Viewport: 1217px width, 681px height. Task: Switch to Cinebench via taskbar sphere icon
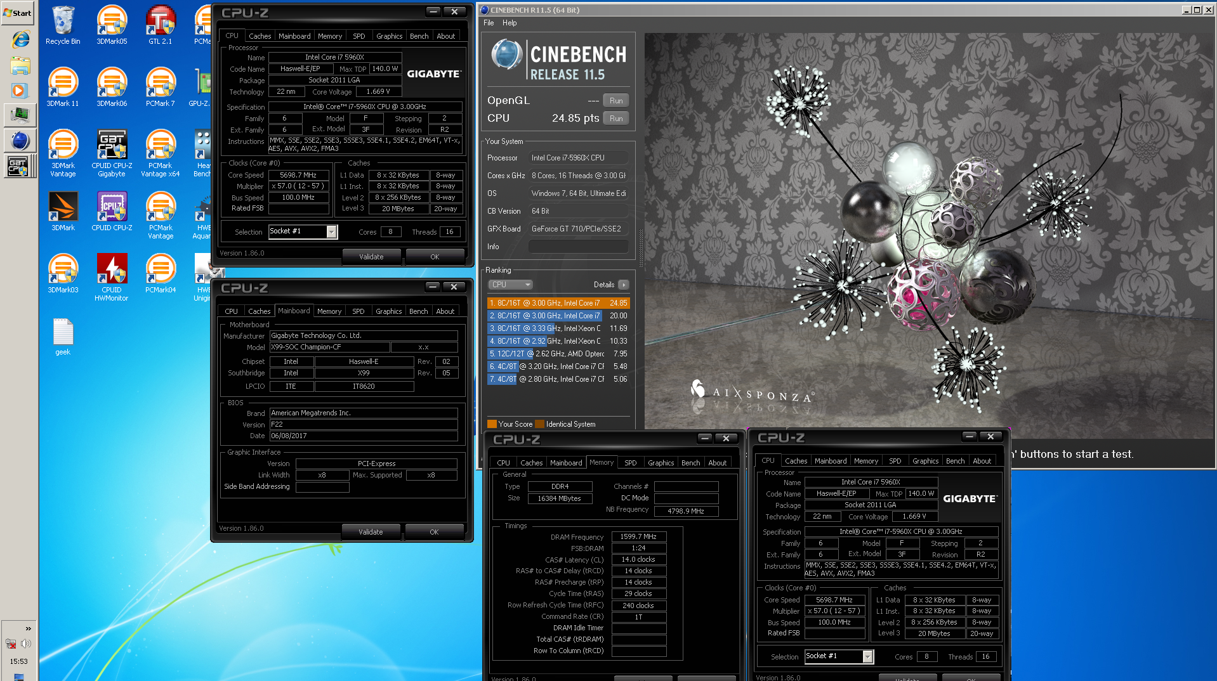pos(20,141)
